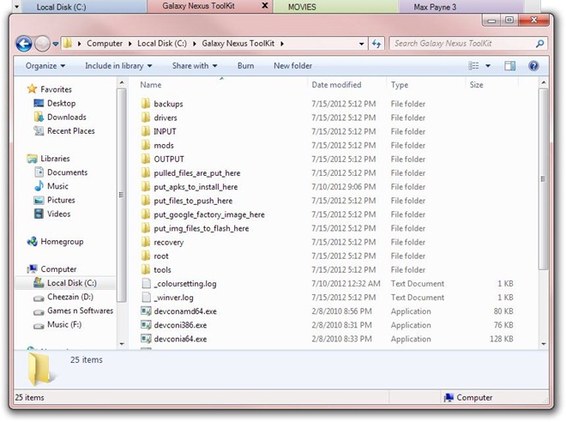This screenshot has height=422, width=566.
Task: Select the recovery folder icon
Action: click(x=146, y=242)
